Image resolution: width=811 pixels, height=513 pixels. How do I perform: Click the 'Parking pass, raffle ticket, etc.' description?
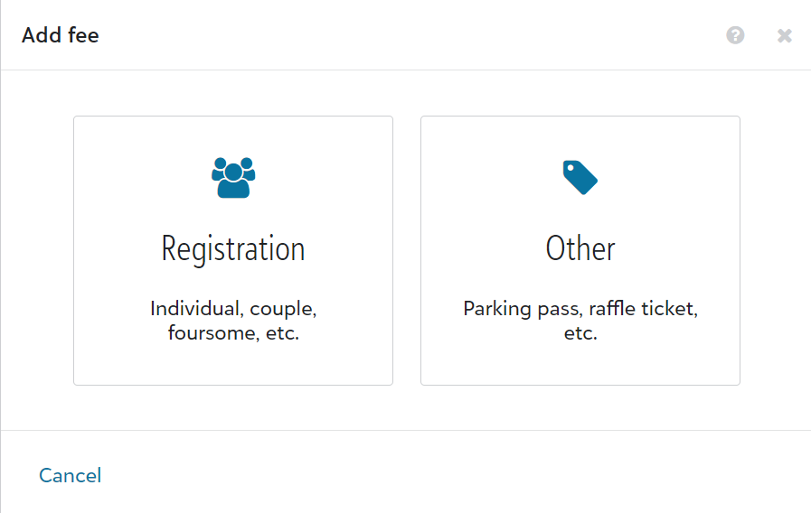(x=580, y=321)
